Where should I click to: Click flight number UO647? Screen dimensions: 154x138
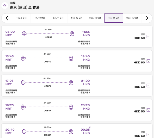47,110
